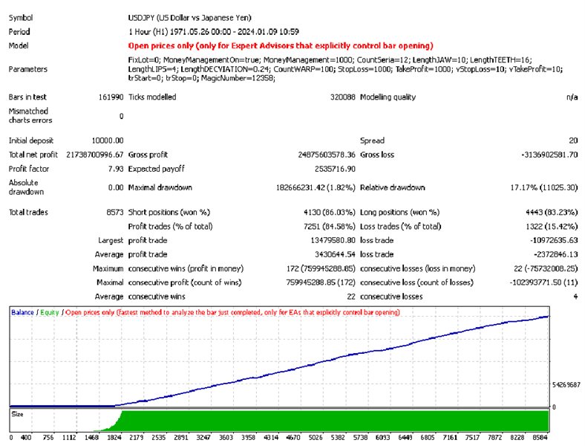The height and width of the screenshot is (446, 585).
Task: Click Long positions value 4443 (83.23%)
Action: click(552, 212)
